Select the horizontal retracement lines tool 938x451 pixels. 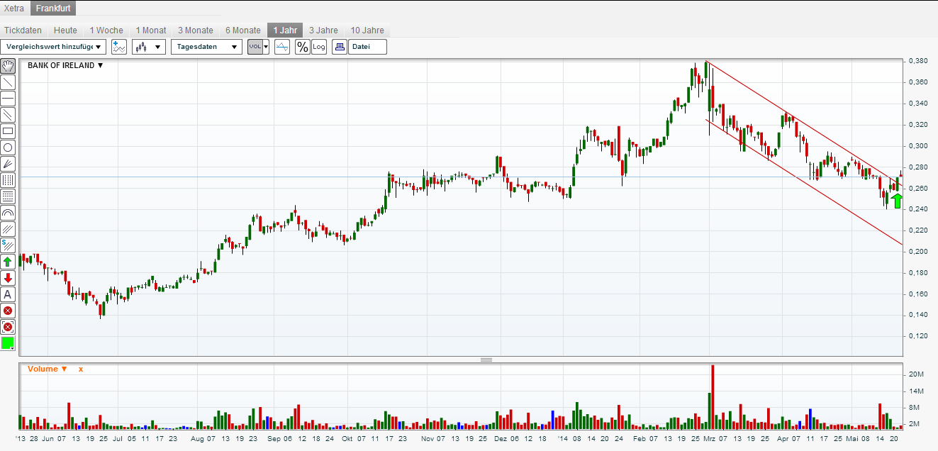click(8, 196)
